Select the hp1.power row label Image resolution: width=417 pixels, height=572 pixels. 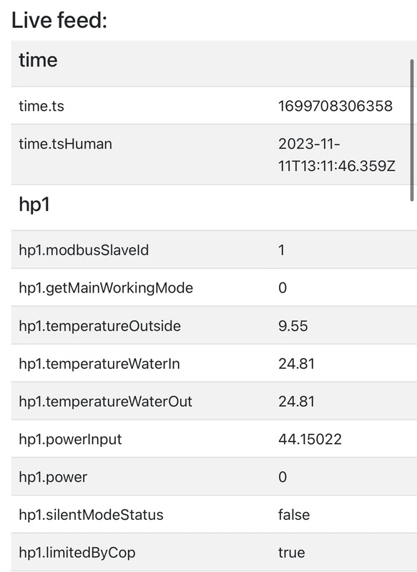(53, 477)
